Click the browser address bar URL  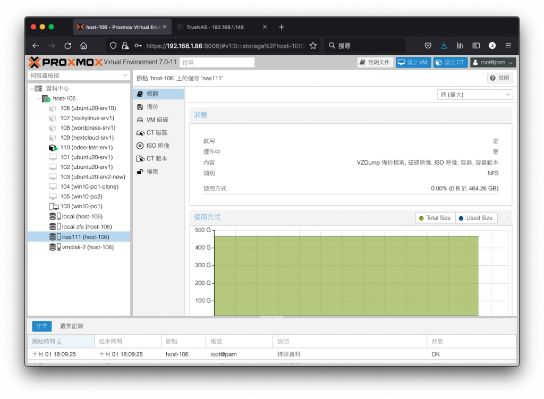(x=225, y=46)
